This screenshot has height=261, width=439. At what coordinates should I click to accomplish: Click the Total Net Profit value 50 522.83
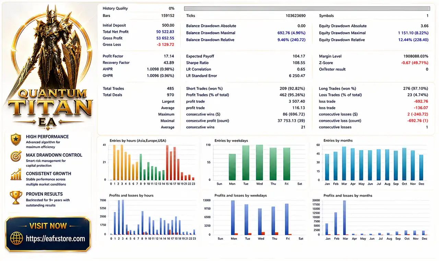[x=165, y=32]
